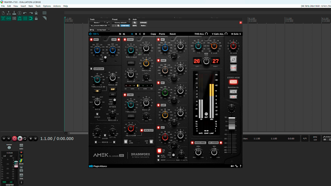
Task: Toggle the COMP section enable button
Action: tap(125, 39)
